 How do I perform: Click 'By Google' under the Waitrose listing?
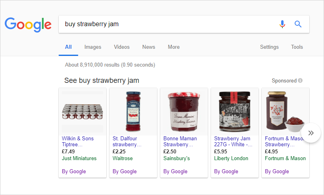[x=125, y=172]
